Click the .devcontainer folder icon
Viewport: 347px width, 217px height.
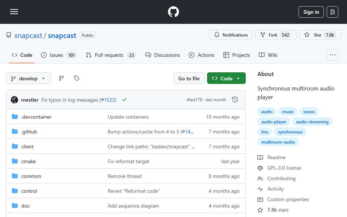coord(14,117)
